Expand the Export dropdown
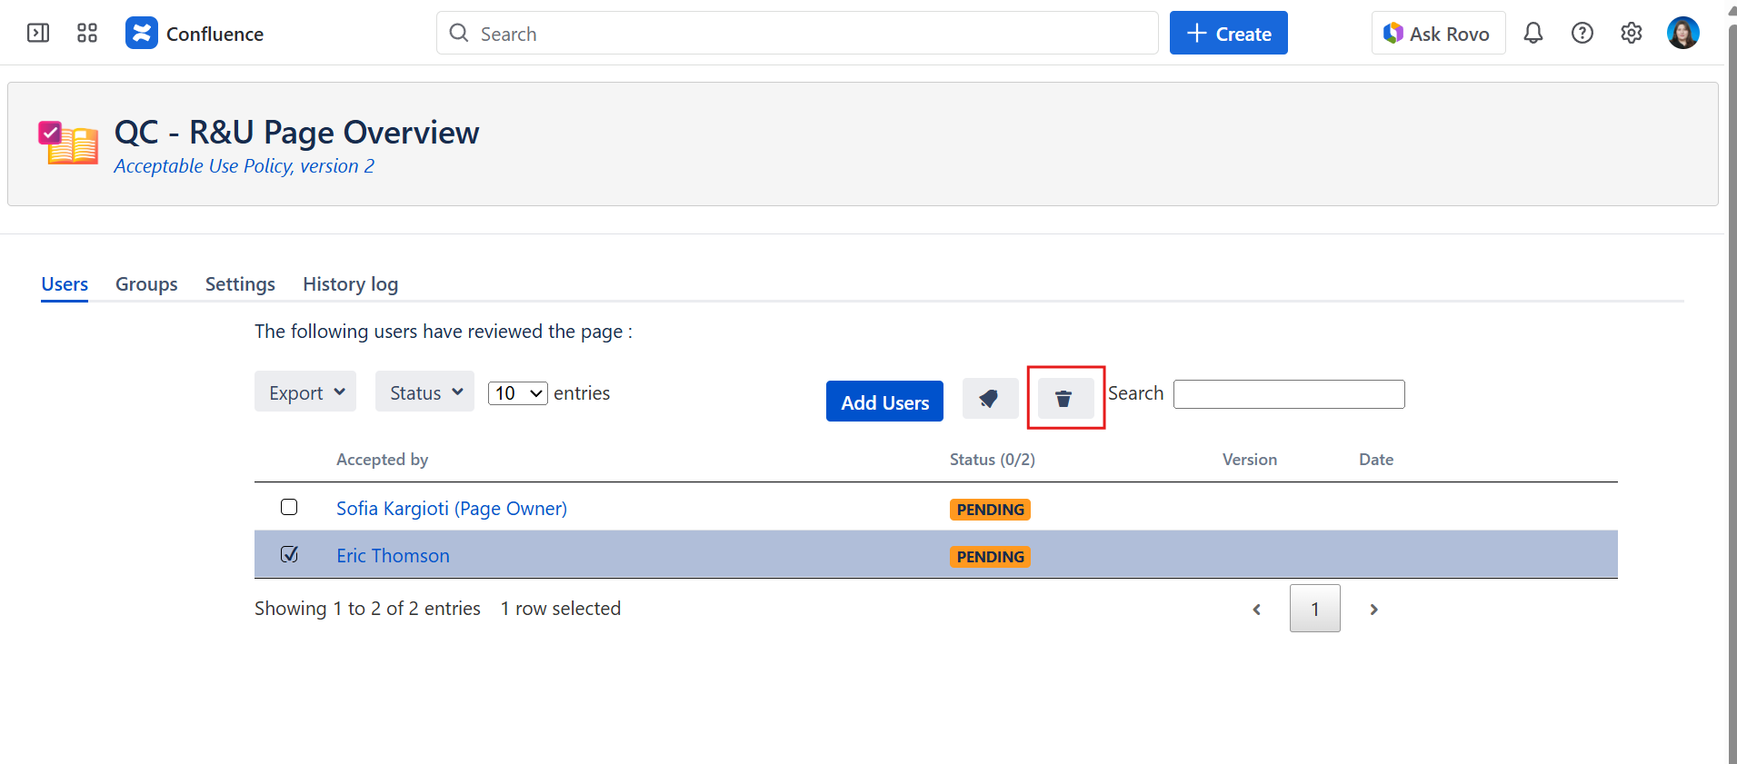 click(x=305, y=392)
